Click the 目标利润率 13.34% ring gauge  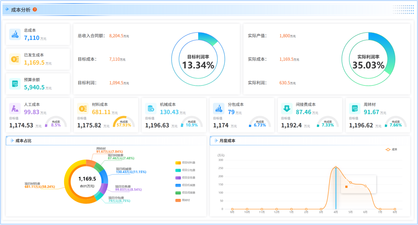pyautogui.click(x=198, y=59)
